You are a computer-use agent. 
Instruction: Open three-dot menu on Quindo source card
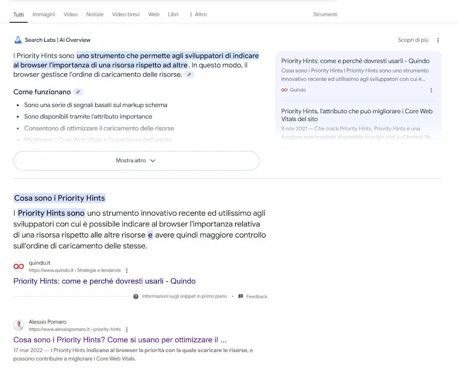click(x=431, y=90)
